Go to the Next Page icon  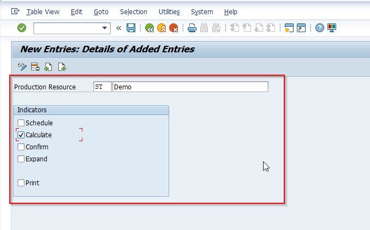point(259,28)
